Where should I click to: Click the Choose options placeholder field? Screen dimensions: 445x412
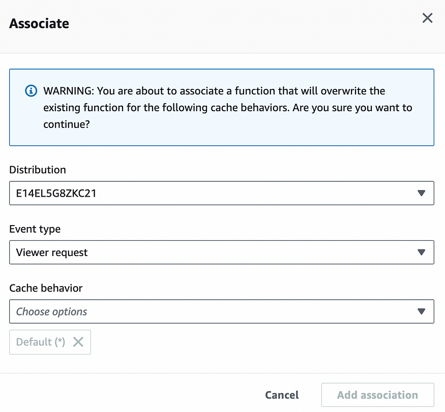point(222,311)
